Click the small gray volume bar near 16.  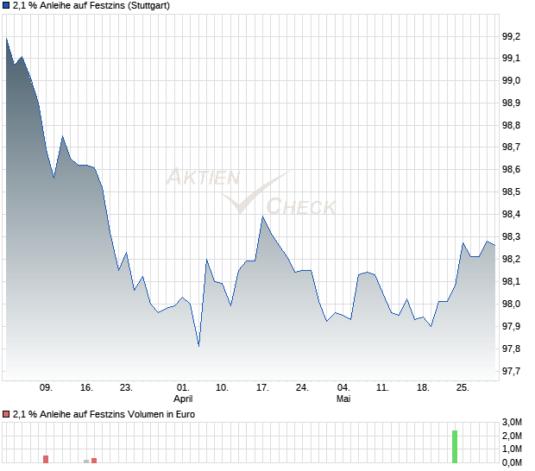pos(86,462)
